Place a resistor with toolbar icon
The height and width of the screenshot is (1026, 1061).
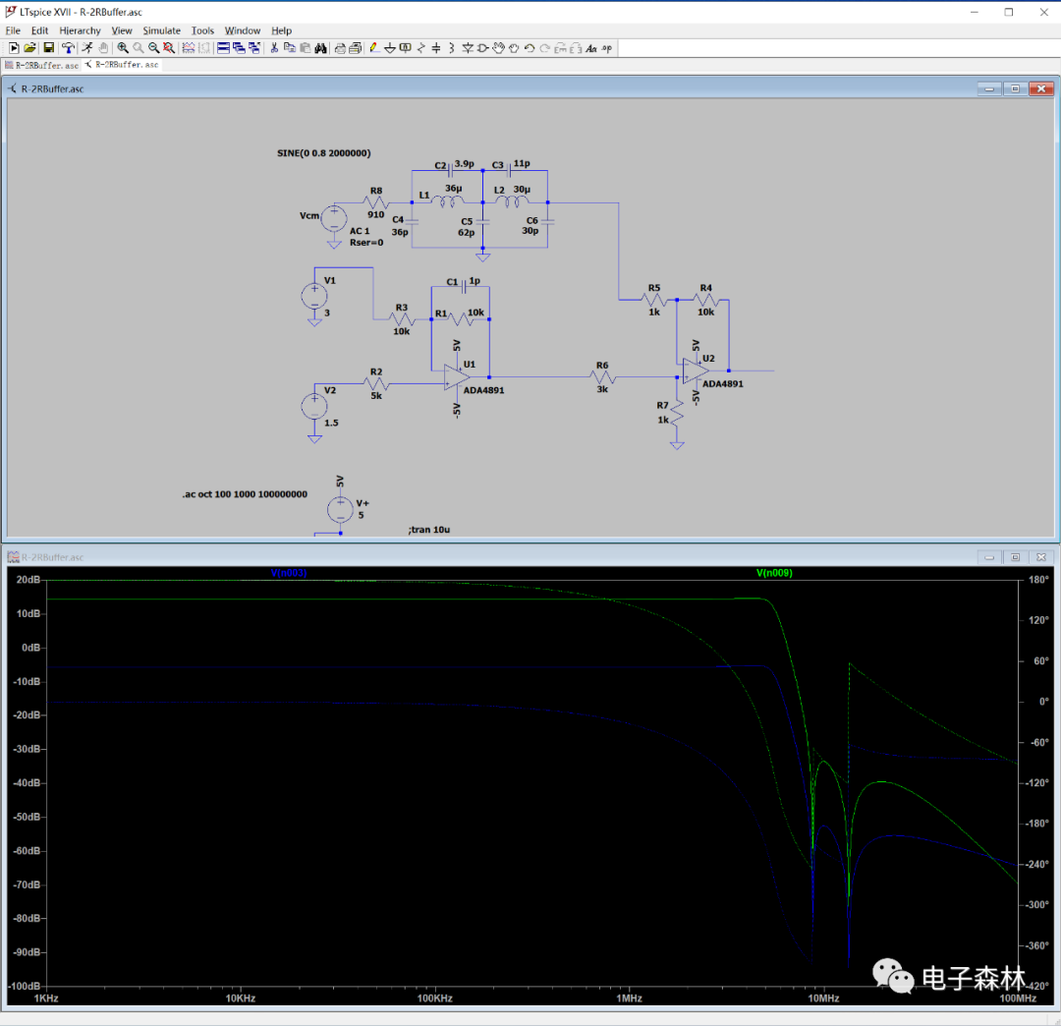(420, 48)
